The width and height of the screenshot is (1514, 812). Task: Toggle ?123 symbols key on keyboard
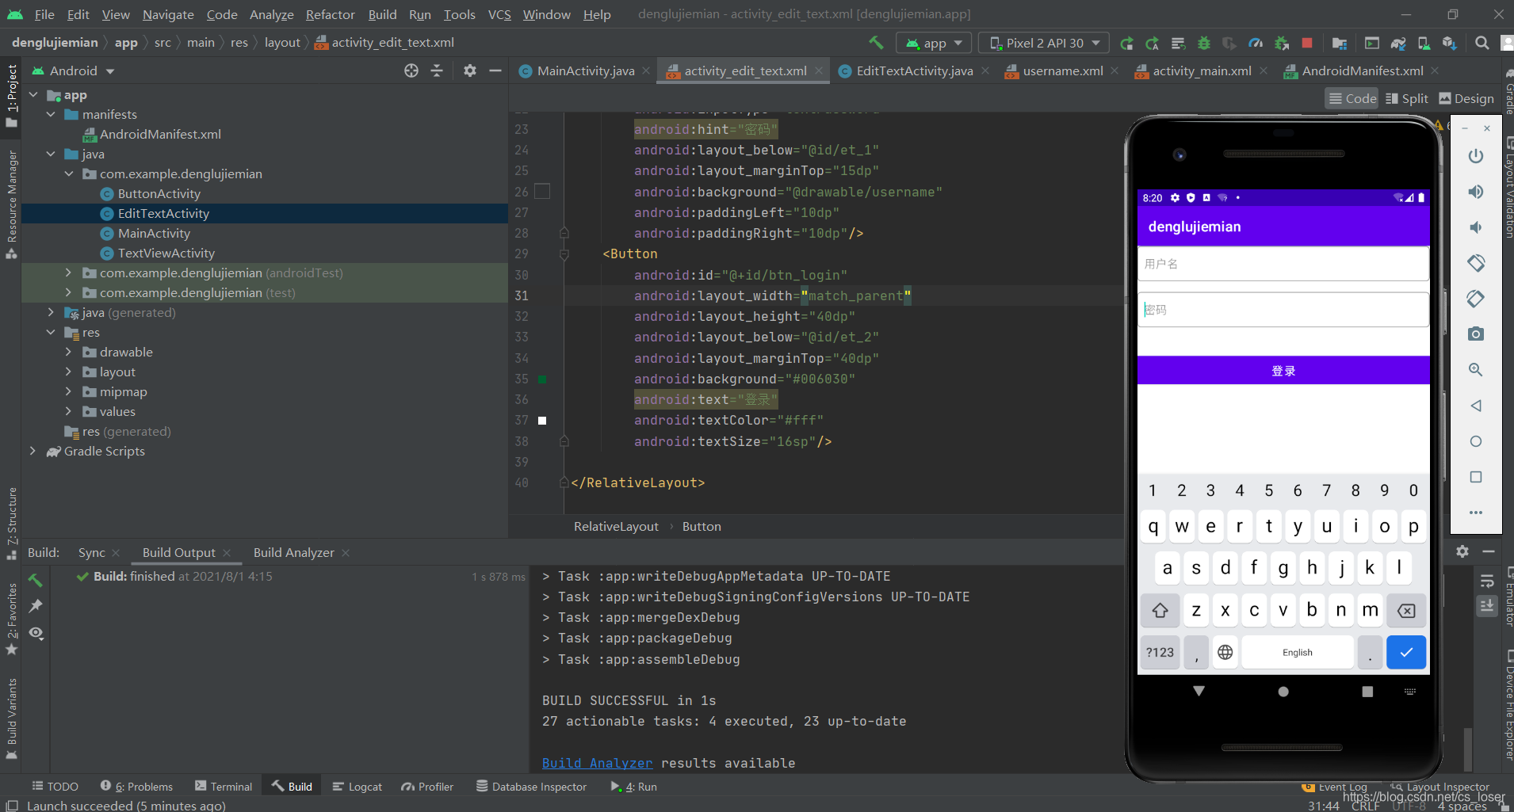click(x=1160, y=652)
